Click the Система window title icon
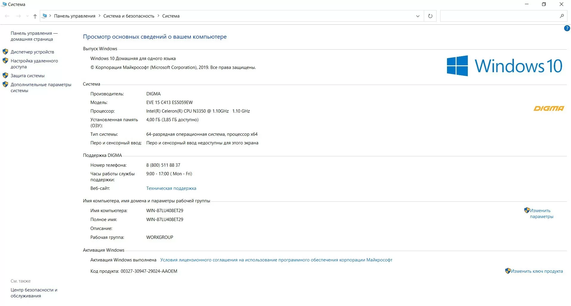 pos(4,4)
